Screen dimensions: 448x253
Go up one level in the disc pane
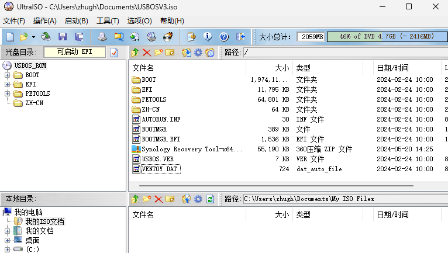pos(135,52)
